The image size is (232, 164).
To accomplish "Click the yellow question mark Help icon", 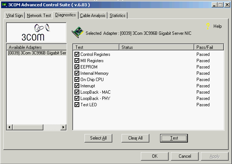I will point(208,26).
